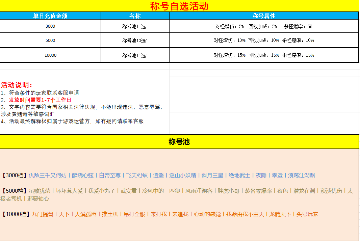The height and width of the screenshot is (241, 360).
Task: Click the 浪荡江湖飘 title
Action: click(x=302, y=176)
